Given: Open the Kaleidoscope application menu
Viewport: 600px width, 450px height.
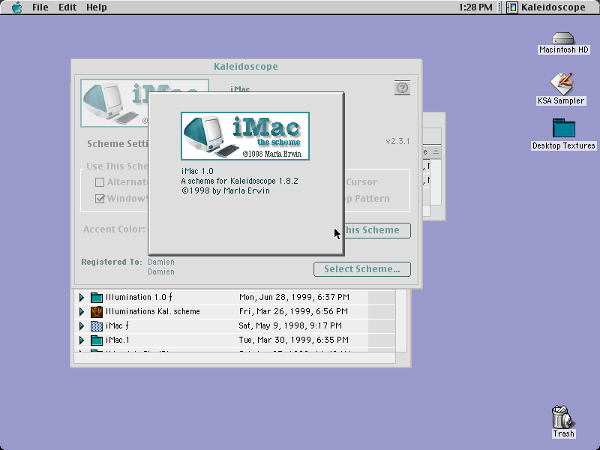Looking at the screenshot, I should click(x=547, y=7).
